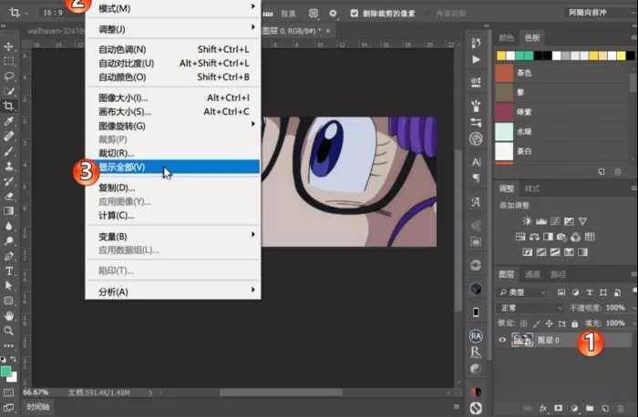The height and width of the screenshot is (417, 638).
Task: Toggle type layer filter T
Action: coord(589,292)
